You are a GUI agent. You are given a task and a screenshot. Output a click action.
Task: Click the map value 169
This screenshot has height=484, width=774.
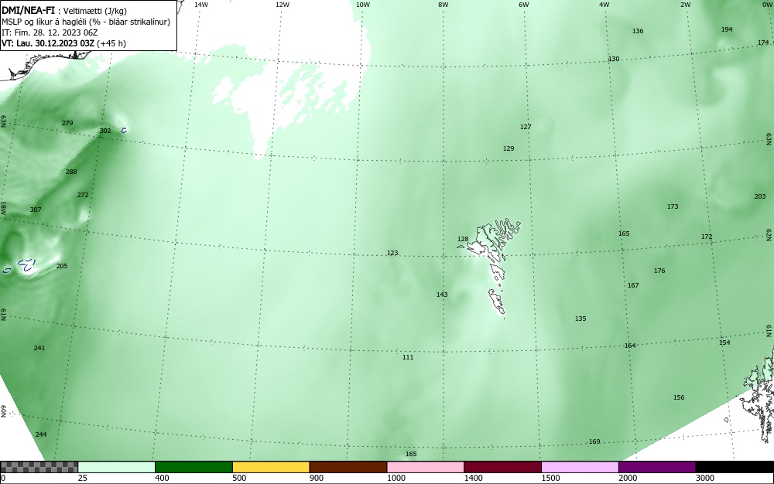pos(594,441)
